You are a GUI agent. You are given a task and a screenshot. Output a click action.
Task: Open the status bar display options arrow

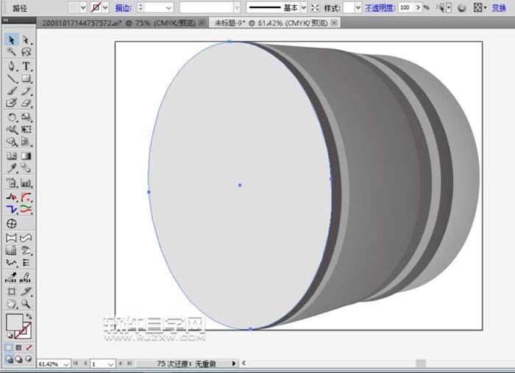[x=234, y=363]
